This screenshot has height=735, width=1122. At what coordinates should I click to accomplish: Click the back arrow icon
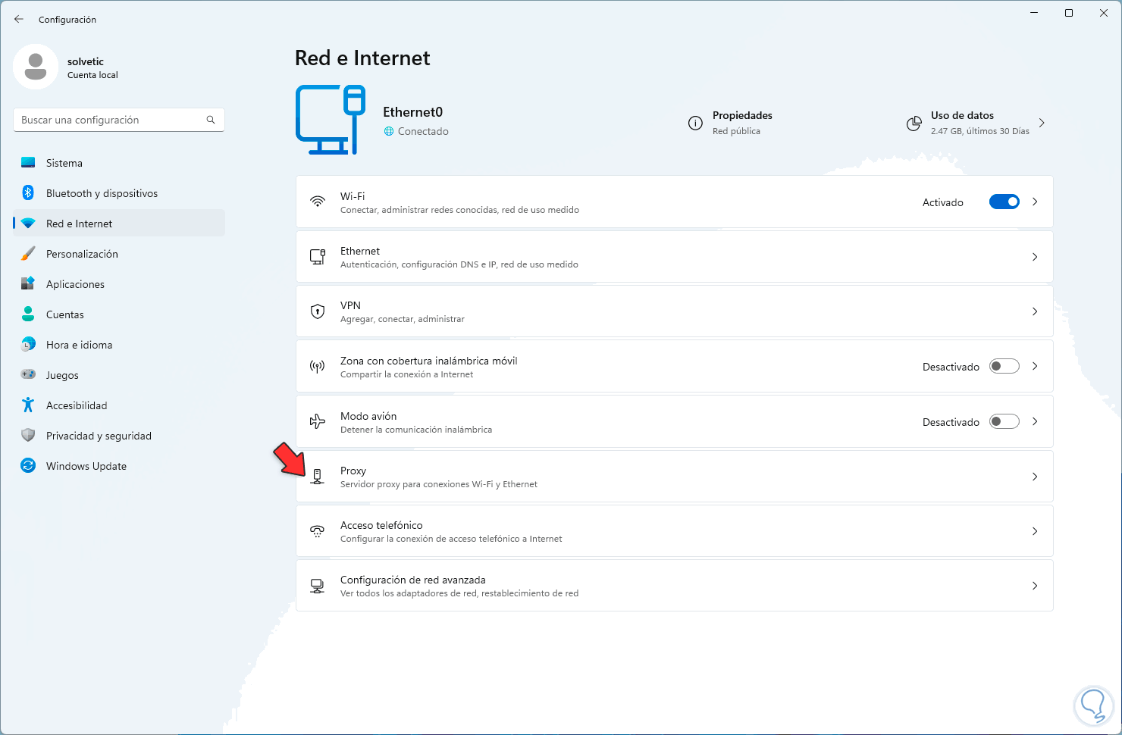19,19
